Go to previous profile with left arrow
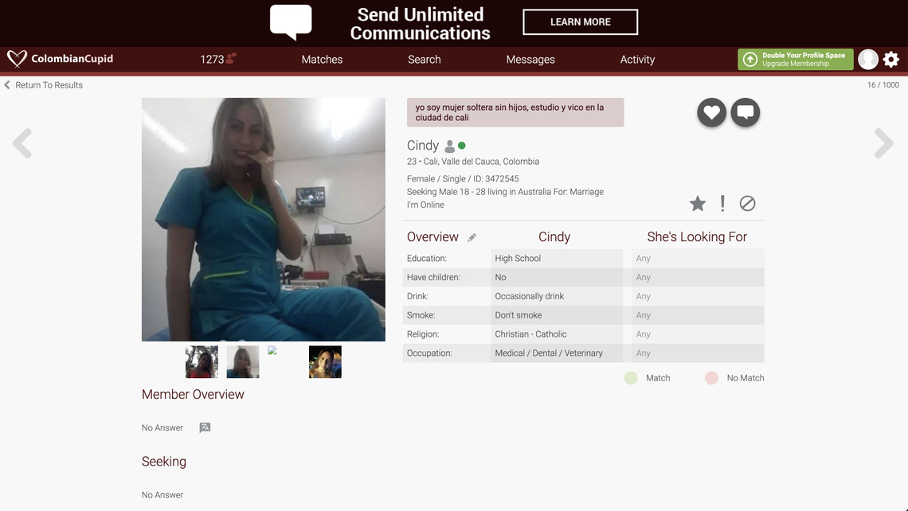The image size is (908, 511). [22, 143]
